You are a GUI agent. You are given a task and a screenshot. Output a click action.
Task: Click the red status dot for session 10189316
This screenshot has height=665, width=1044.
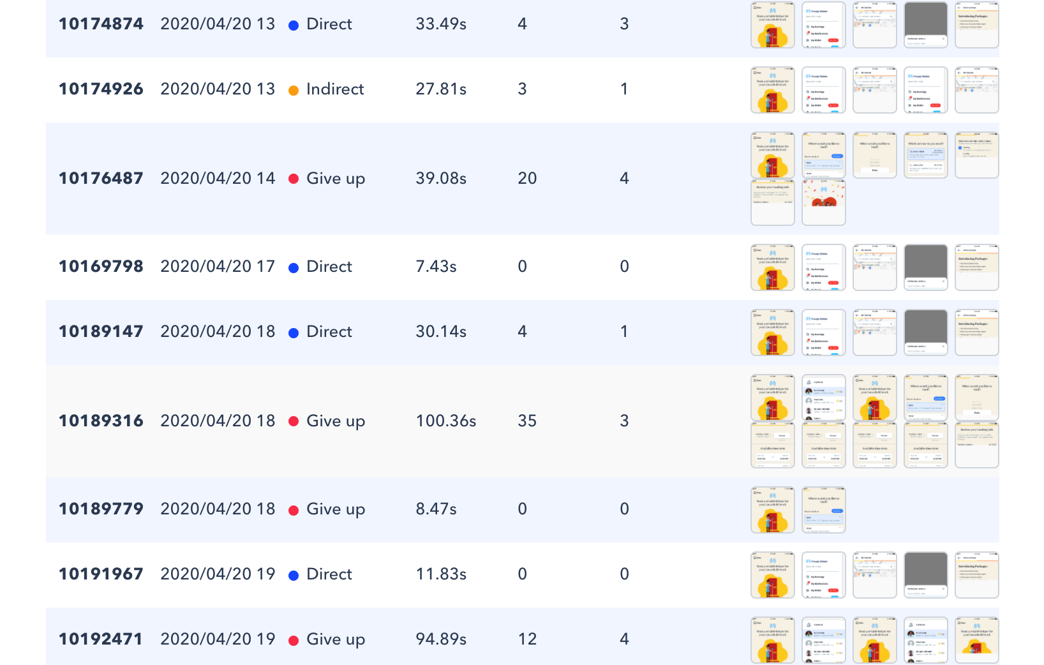click(x=294, y=421)
